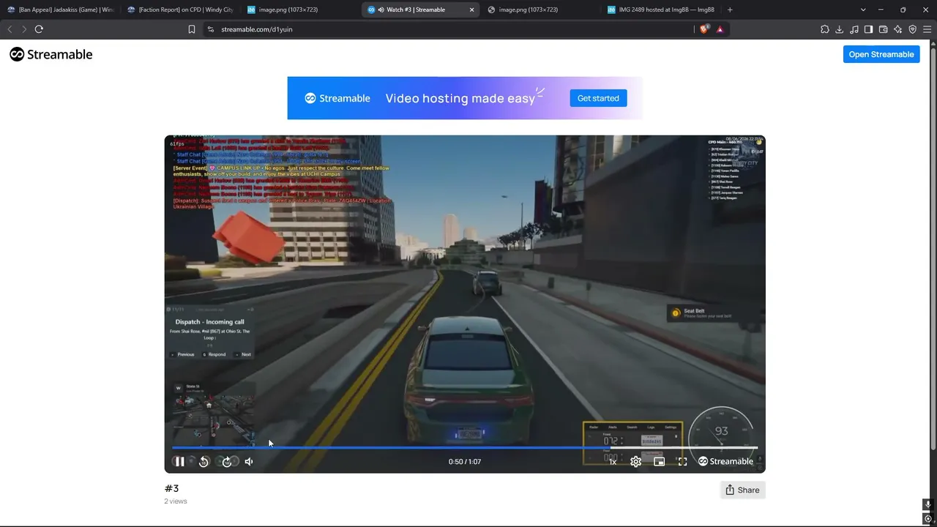Click the Streamable watermark logo in player
This screenshot has height=527, width=937.
[725, 461]
